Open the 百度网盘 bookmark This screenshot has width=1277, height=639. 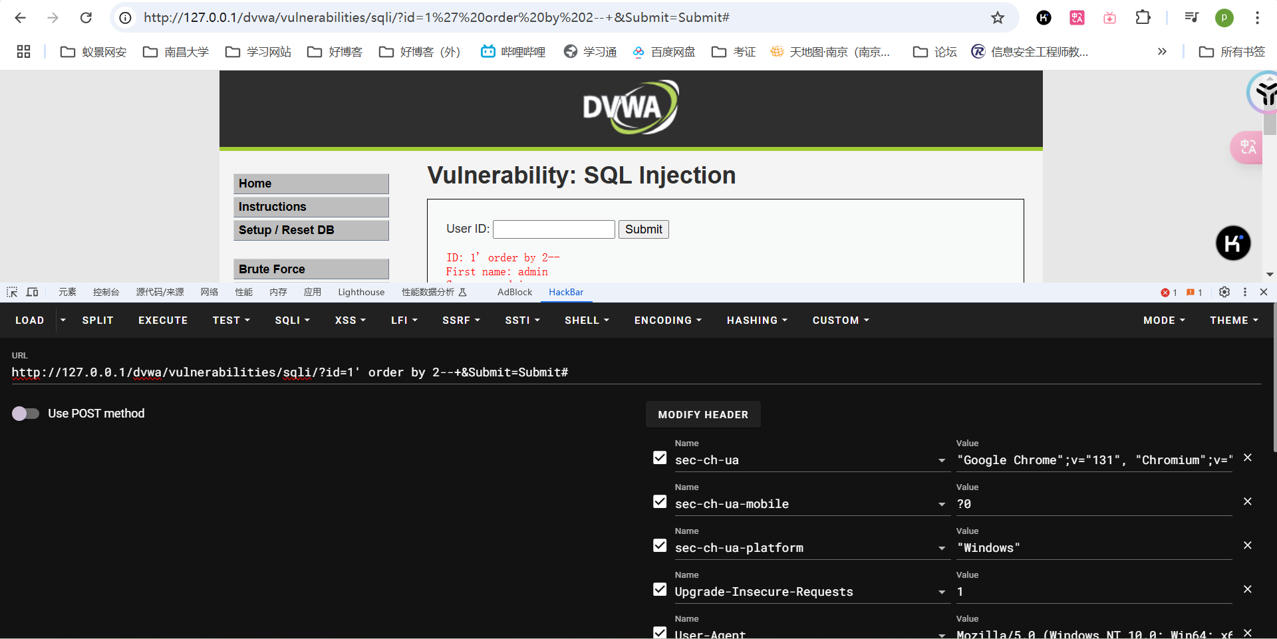coord(664,52)
